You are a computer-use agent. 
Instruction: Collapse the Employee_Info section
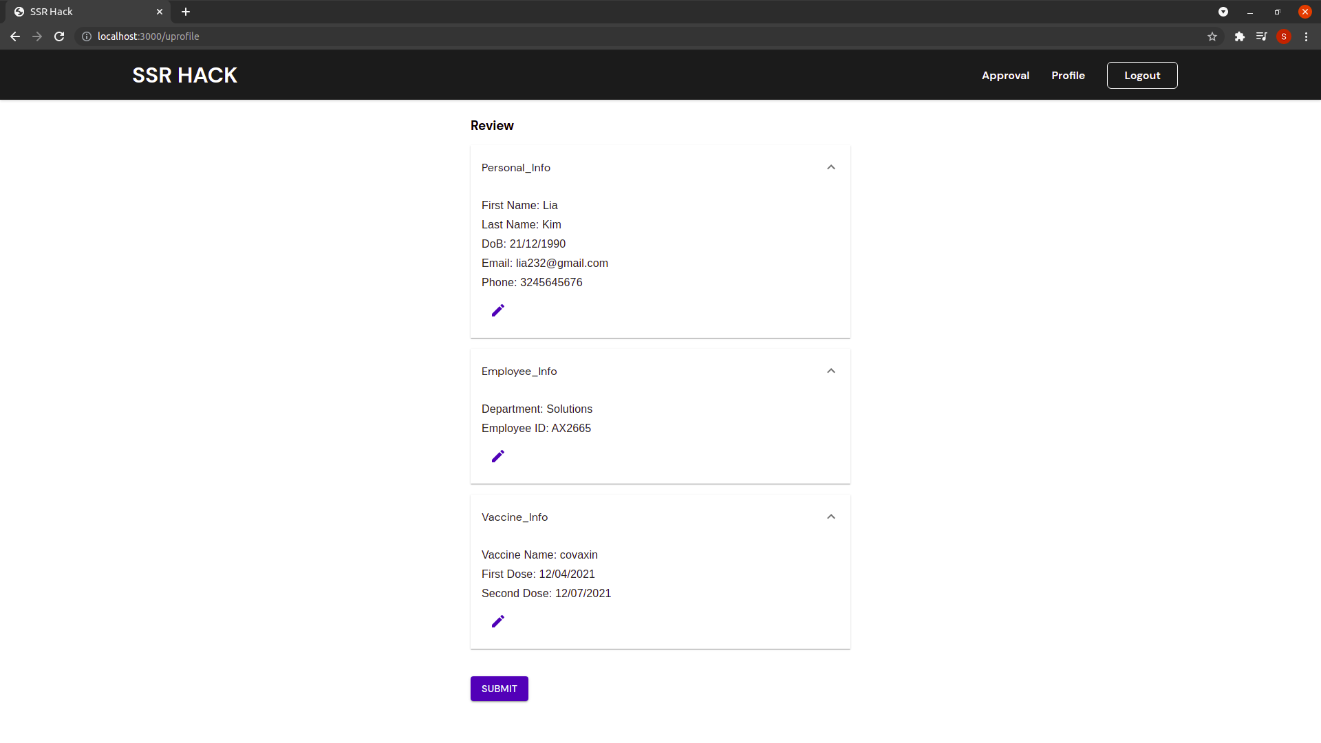tap(831, 371)
